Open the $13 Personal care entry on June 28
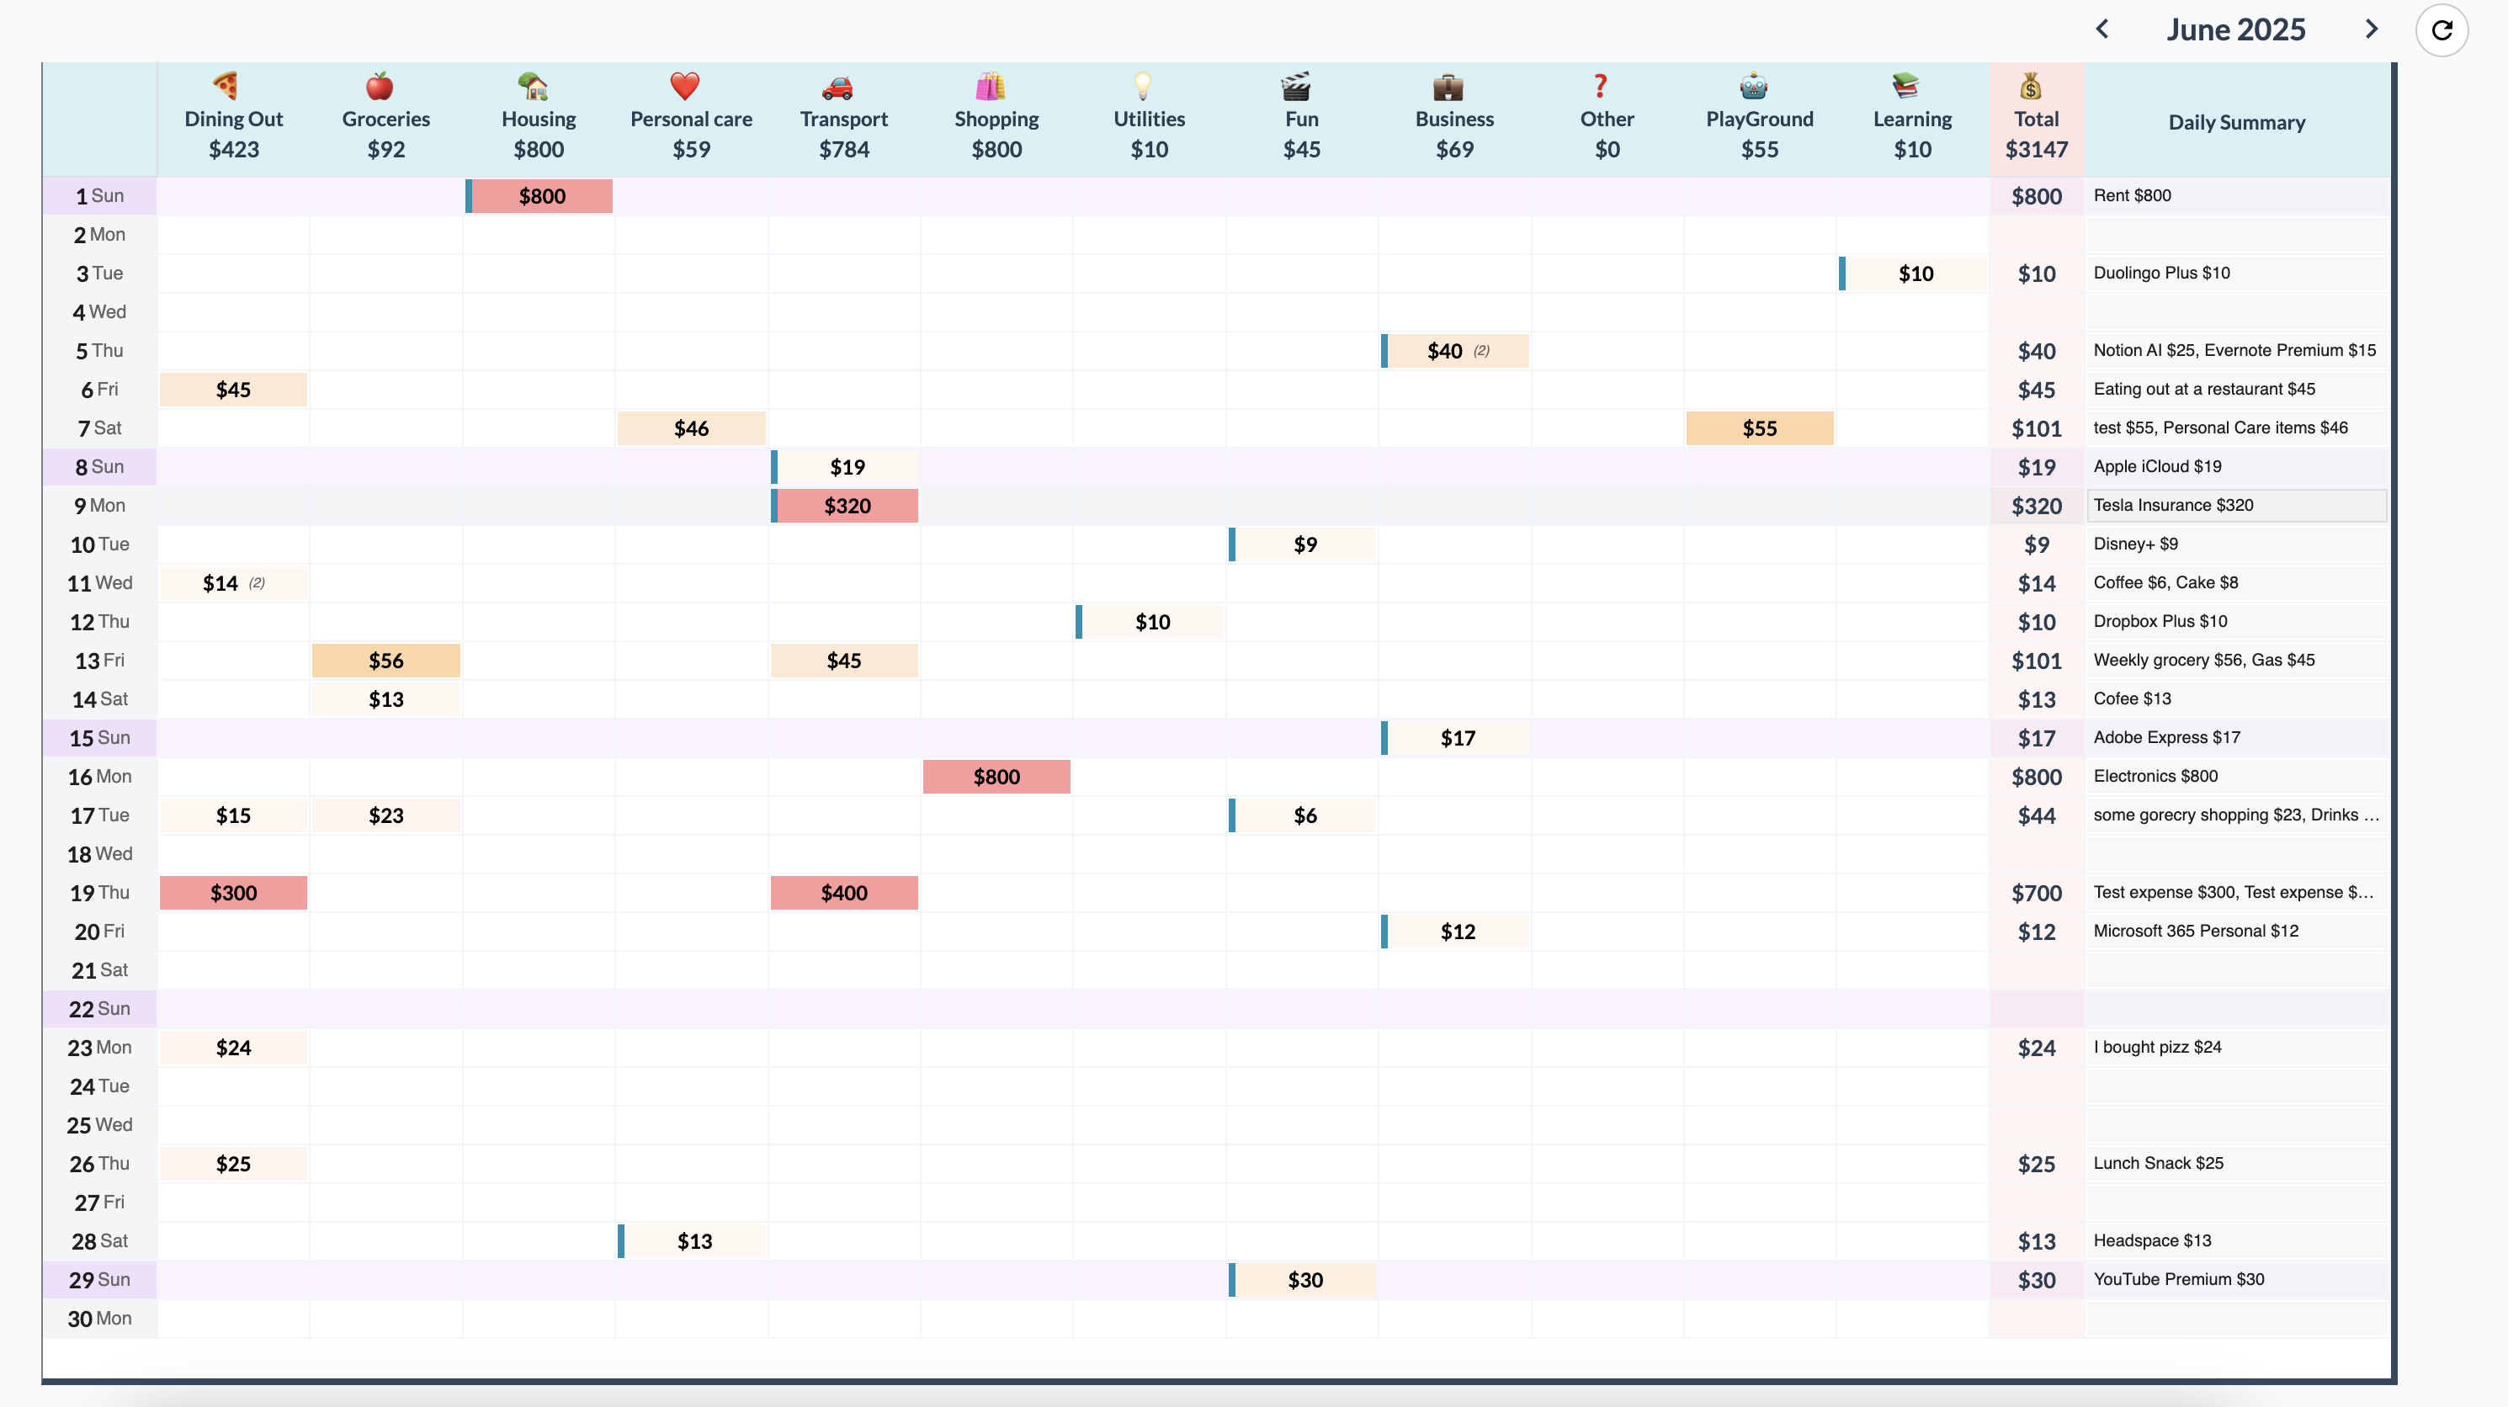 pos(693,1241)
